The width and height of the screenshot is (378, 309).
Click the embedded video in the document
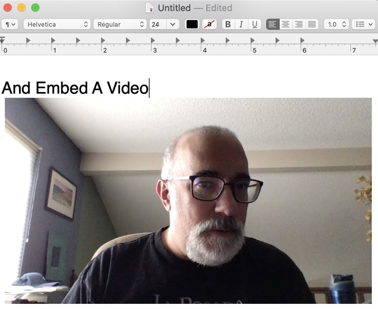point(188,200)
